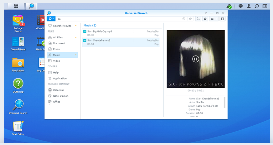
Task: Open Universal Search settings gear
Action: 205,19
